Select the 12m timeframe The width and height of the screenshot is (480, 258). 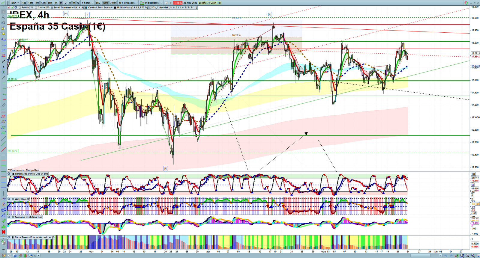[x=43, y=3]
